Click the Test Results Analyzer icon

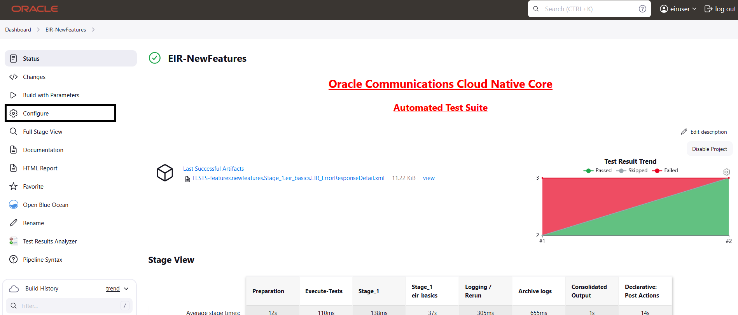pyautogui.click(x=14, y=241)
